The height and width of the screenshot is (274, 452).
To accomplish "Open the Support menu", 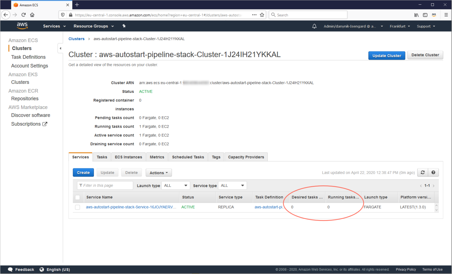I will 426,26.
